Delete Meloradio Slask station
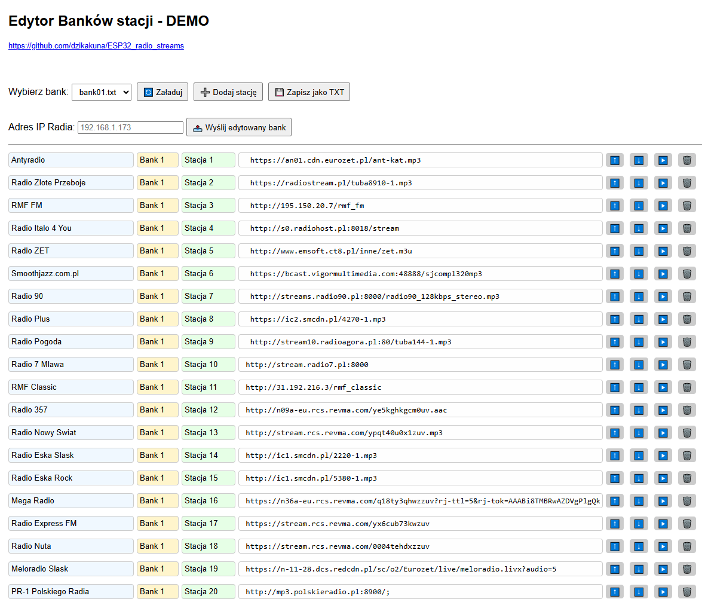 pyautogui.click(x=687, y=569)
